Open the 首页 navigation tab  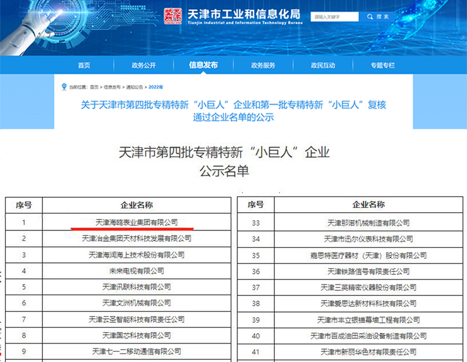[84, 65]
